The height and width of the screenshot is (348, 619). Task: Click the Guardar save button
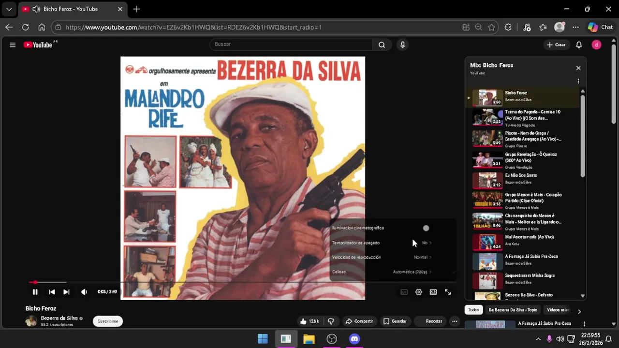395,321
